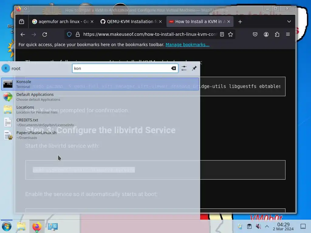311x233 pixels.
Task: Open a new Firefox tab
Action: click(x=240, y=22)
